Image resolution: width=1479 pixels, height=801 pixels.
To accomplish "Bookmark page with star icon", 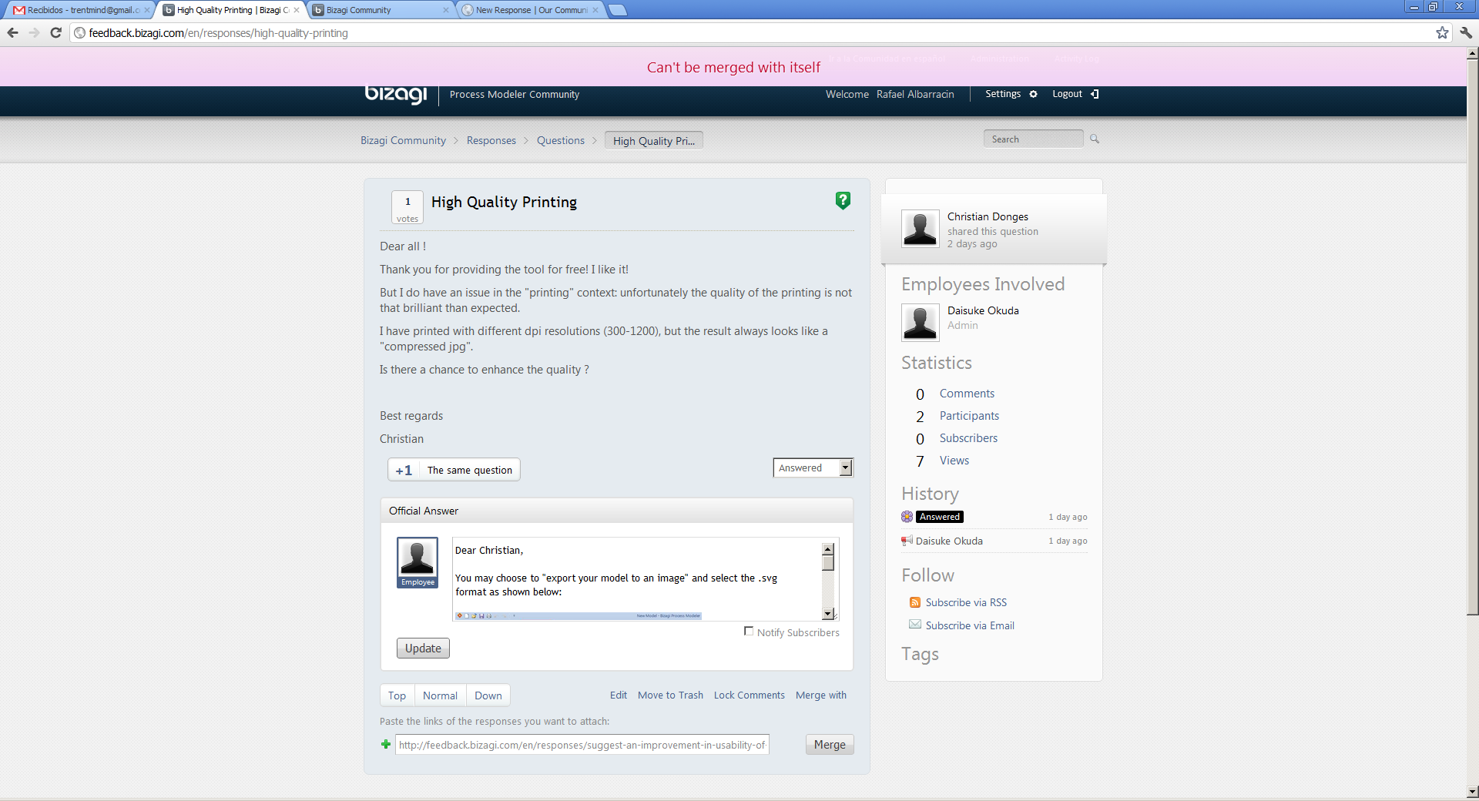I will 1442,32.
